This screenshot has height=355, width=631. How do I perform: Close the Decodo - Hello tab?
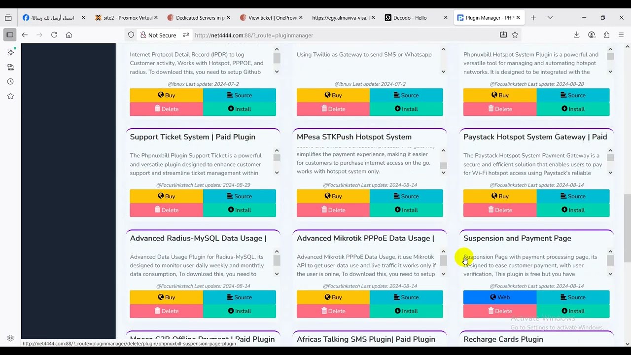pyautogui.click(x=446, y=18)
